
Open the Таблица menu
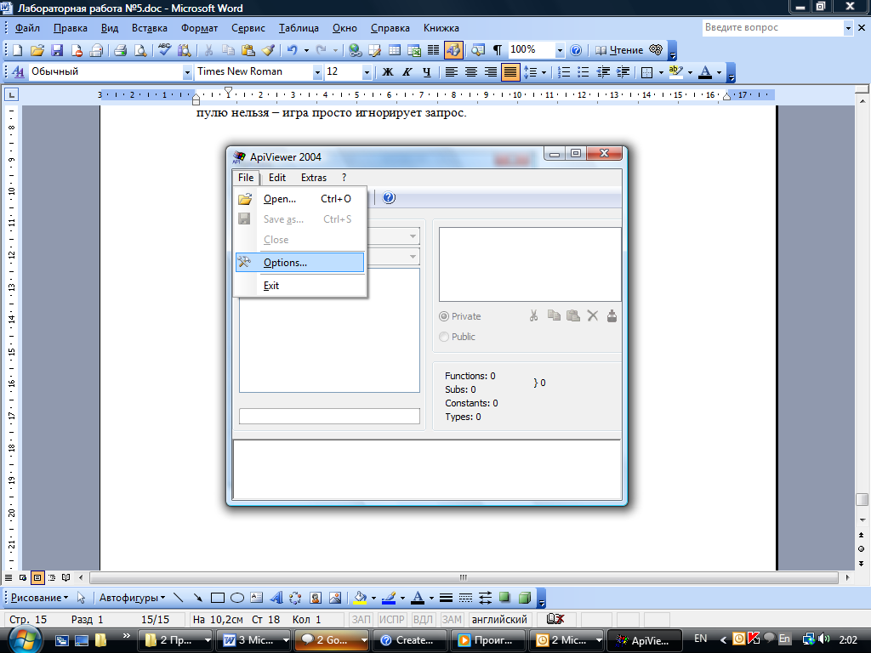299,28
